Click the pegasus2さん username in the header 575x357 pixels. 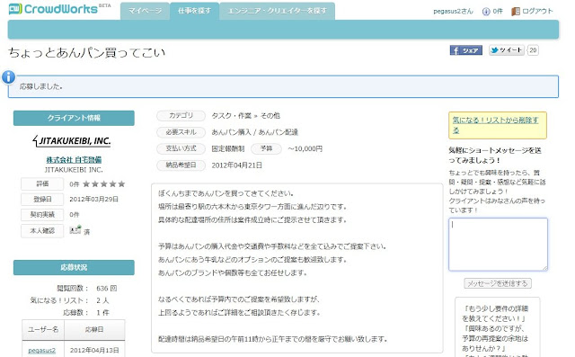point(453,12)
